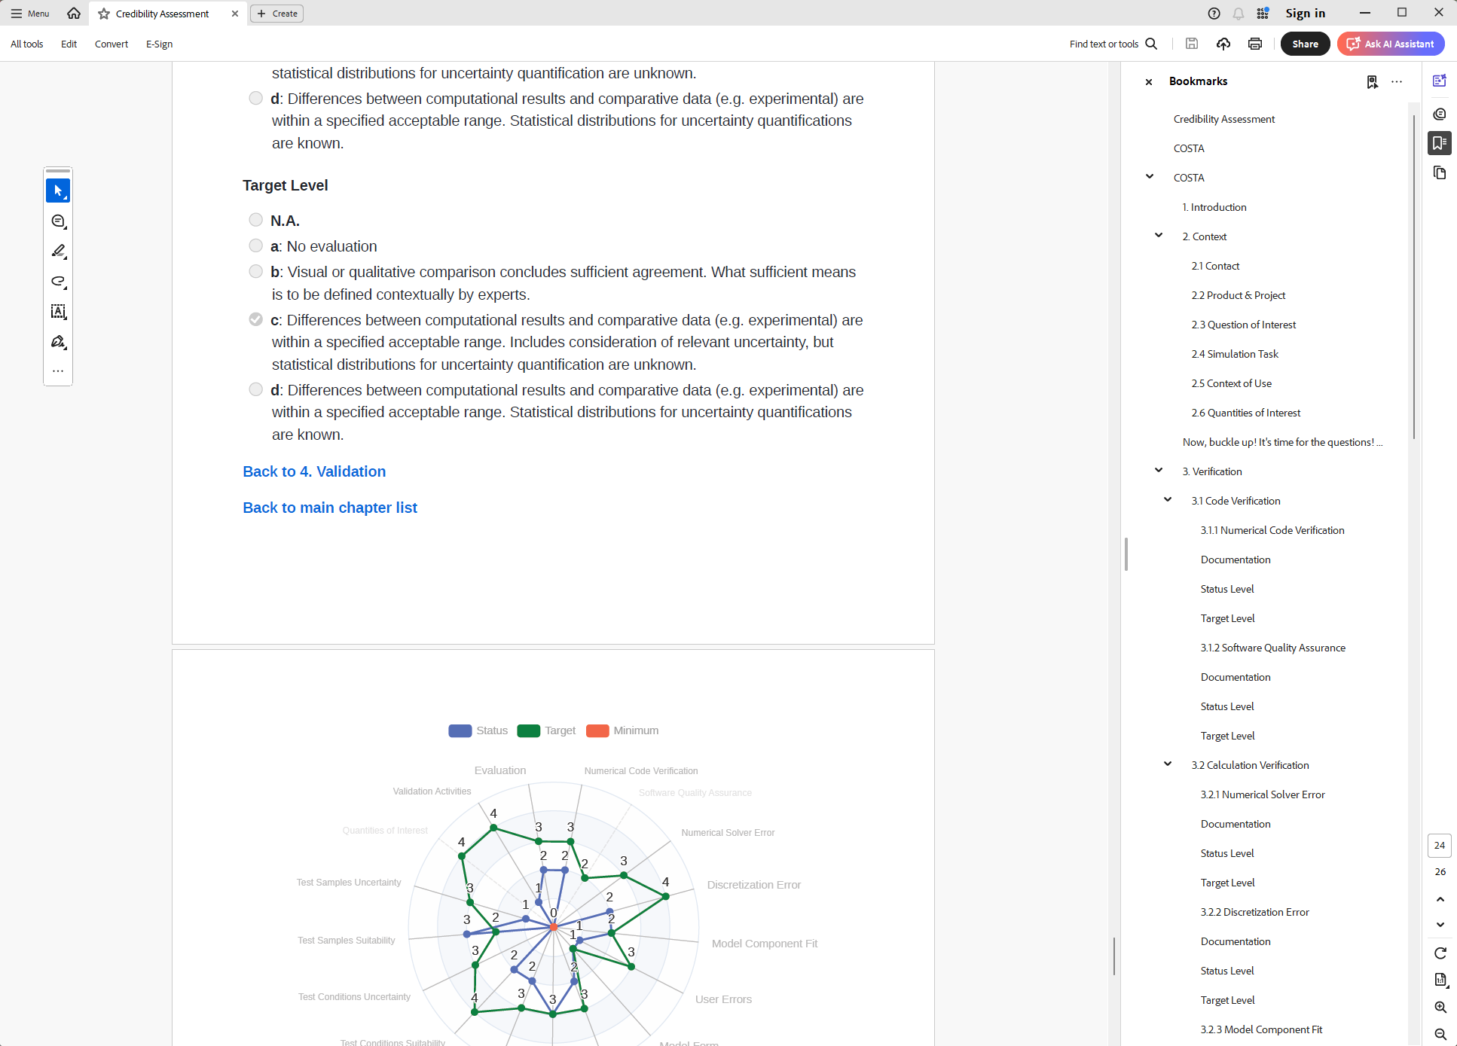This screenshot has width=1457, height=1046.
Task: Open '3.2.2 Discretization Error' bookmark
Action: click(x=1255, y=912)
